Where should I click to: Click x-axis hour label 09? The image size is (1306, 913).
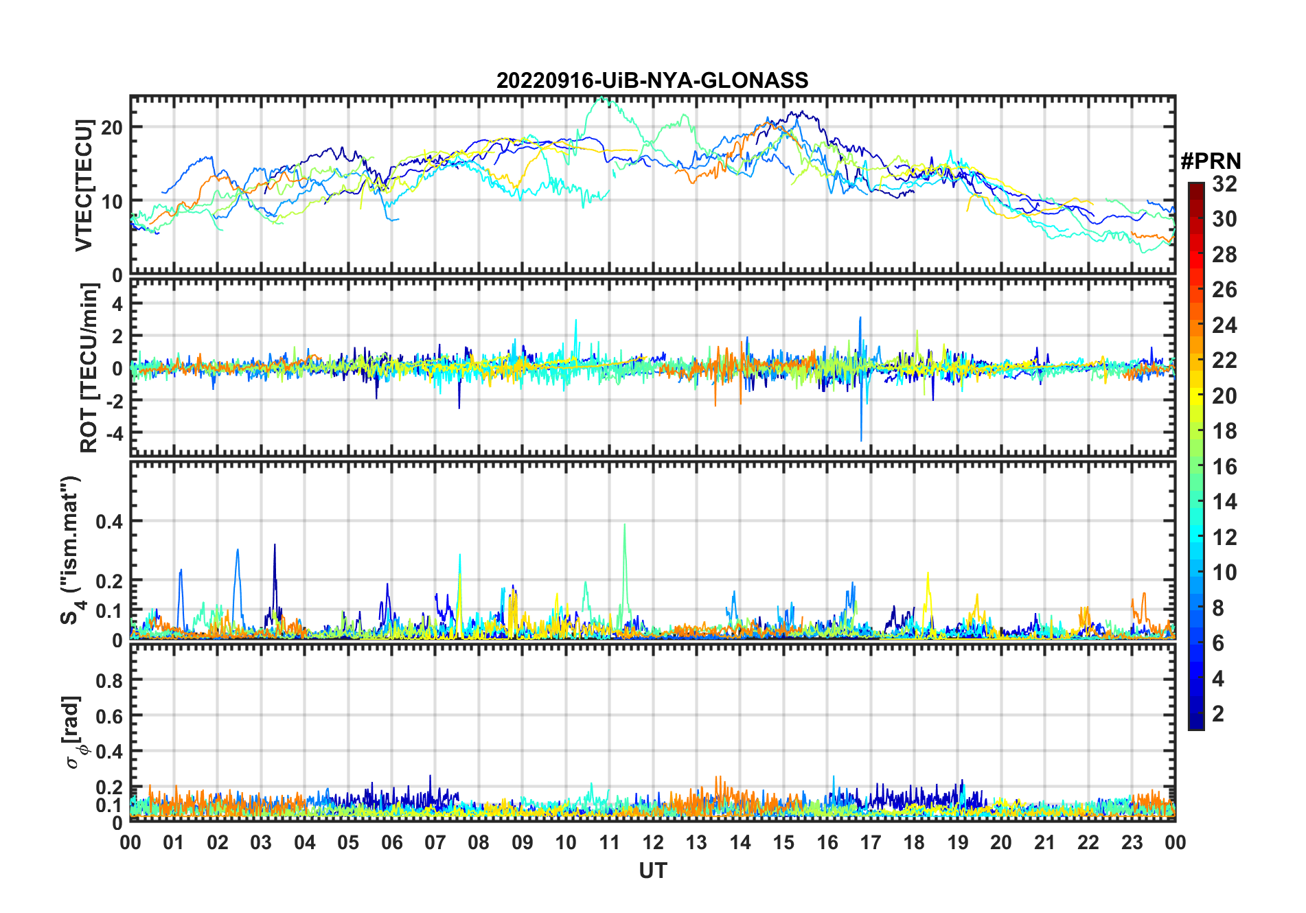pyautogui.click(x=523, y=843)
